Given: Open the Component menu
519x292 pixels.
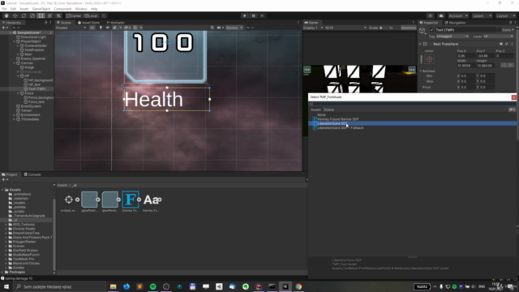Looking at the screenshot, I should click(x=62, y=9).
